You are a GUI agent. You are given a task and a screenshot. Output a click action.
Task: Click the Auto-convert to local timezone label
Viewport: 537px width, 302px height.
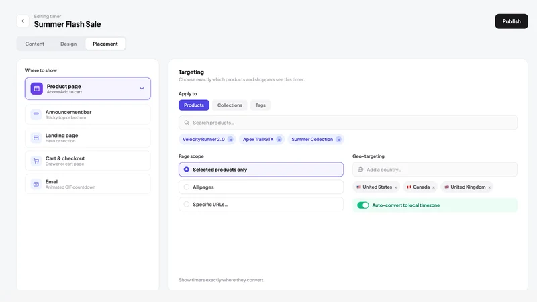tap(406, 205)
